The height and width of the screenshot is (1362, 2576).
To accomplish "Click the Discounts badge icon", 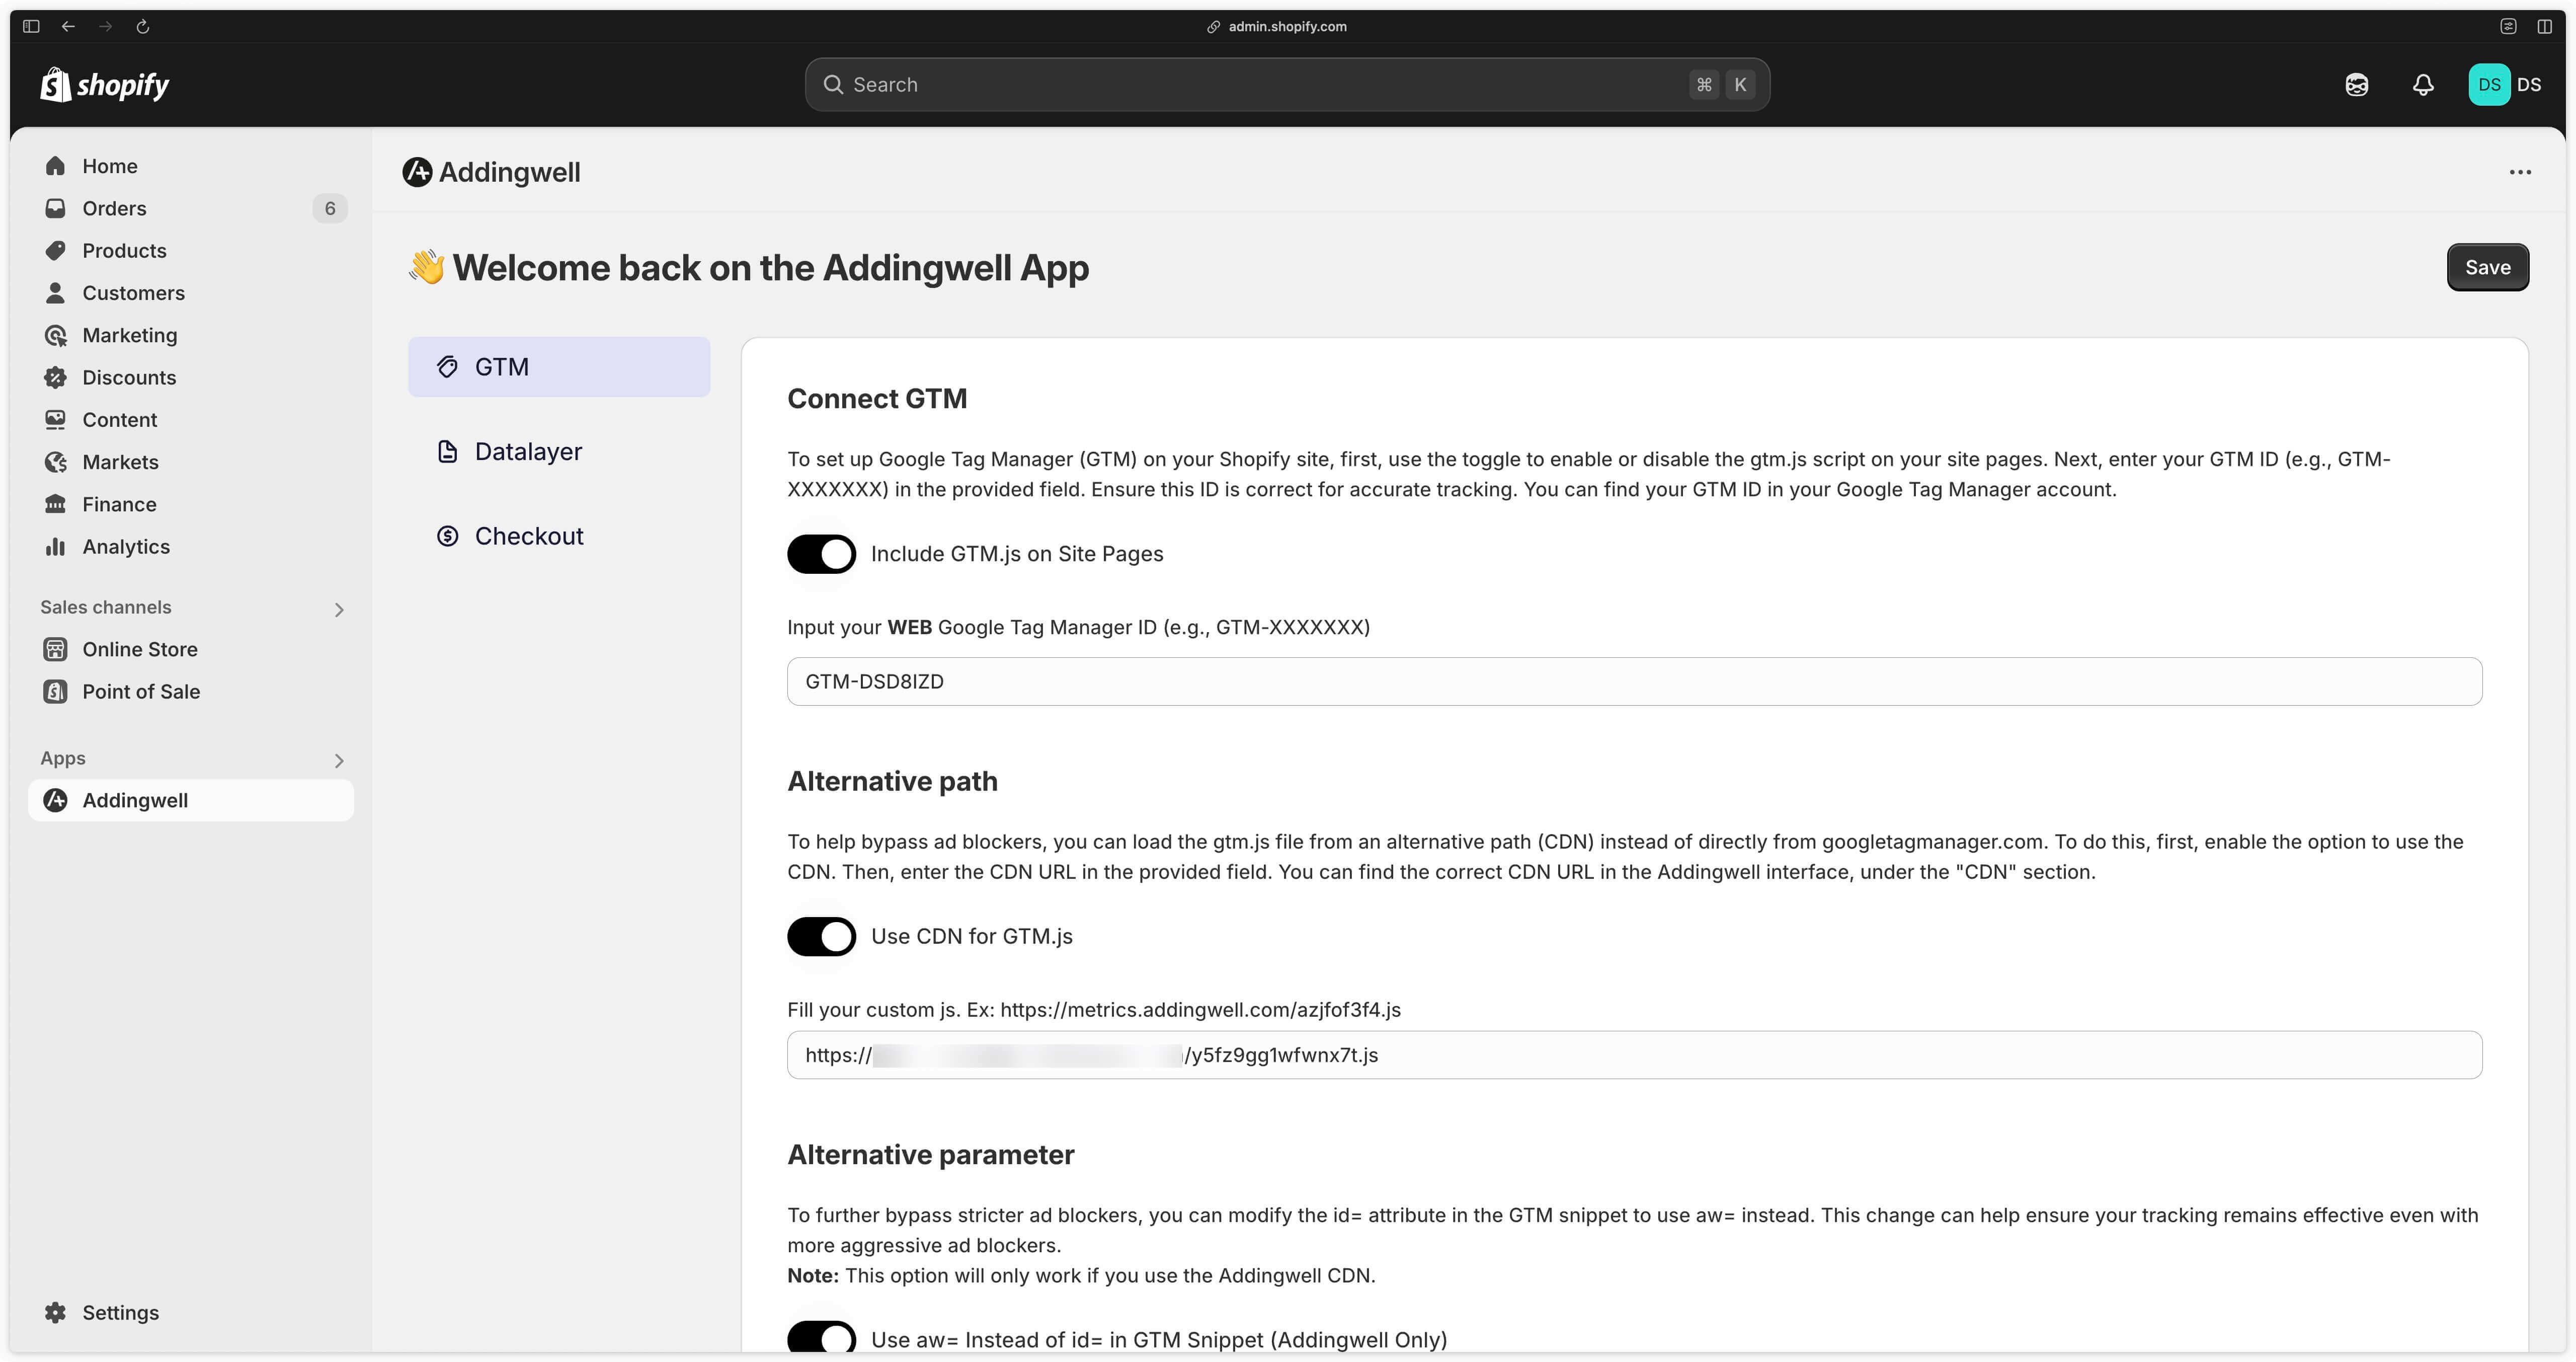I will tap(56, 377).
